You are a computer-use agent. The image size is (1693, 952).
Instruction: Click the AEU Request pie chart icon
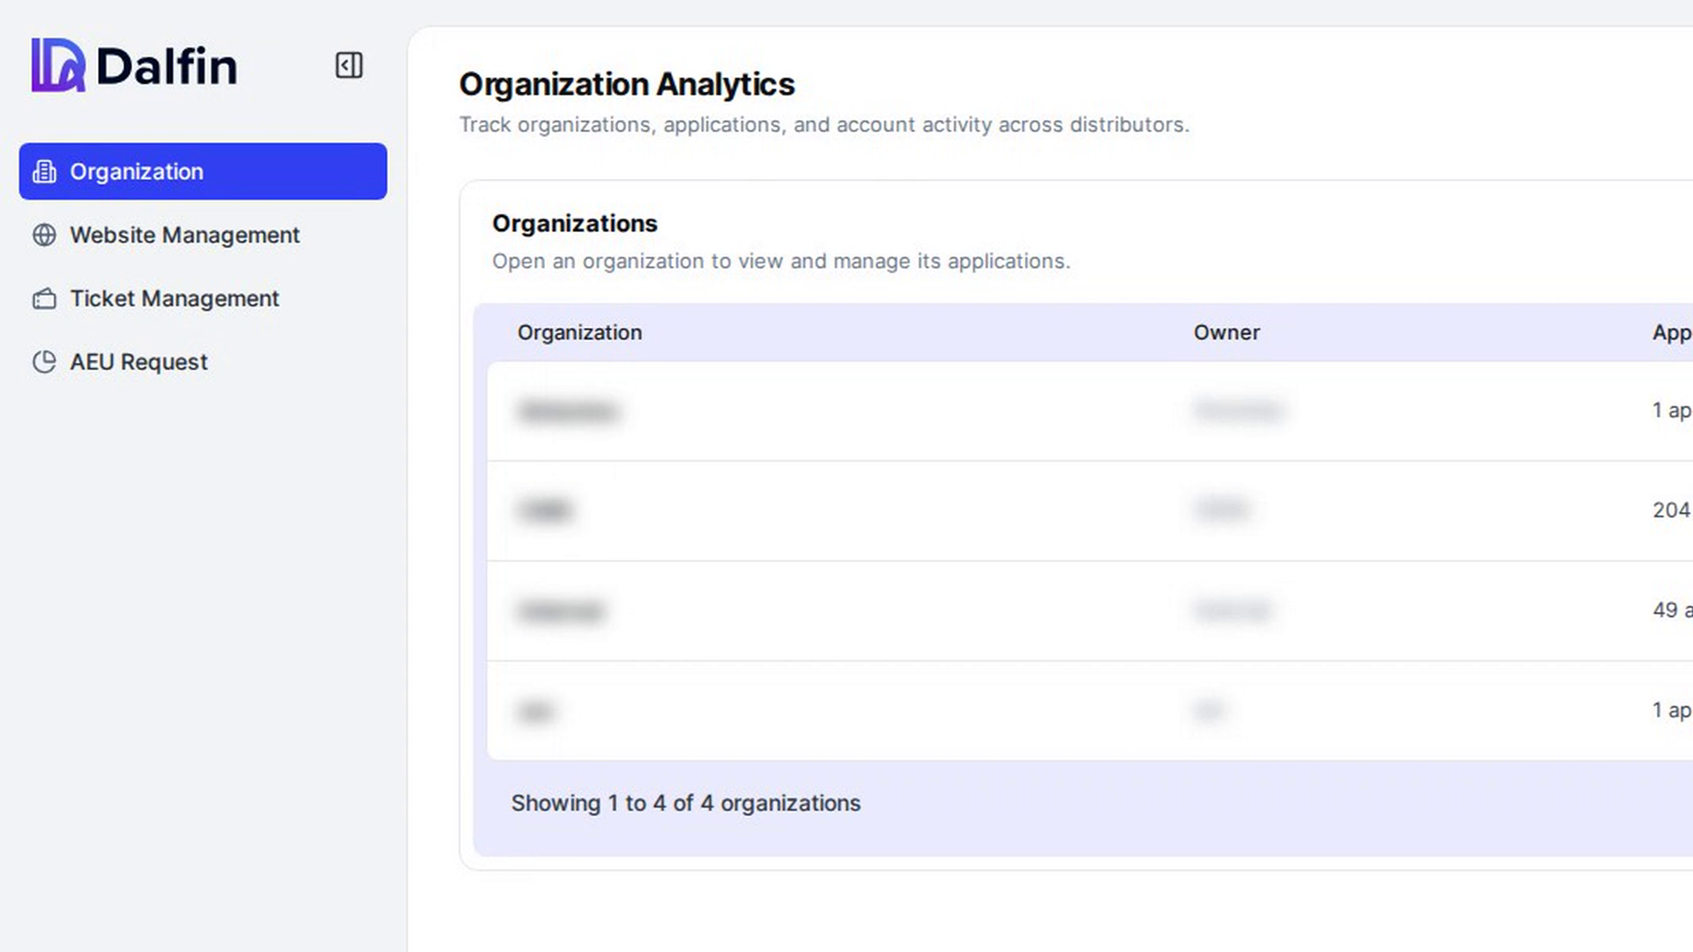click(x=44, y=362)
